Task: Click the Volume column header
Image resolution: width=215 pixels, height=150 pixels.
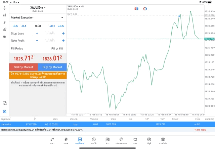Action: (x=94, y=119)
